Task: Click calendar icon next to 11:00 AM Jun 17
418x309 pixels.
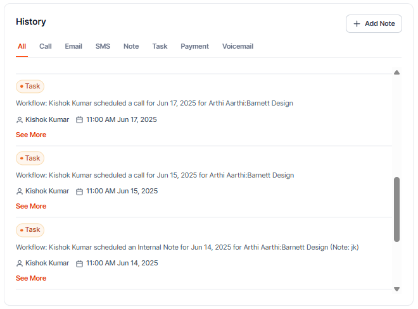Action: pyautogui.click(x=79, y=119)
